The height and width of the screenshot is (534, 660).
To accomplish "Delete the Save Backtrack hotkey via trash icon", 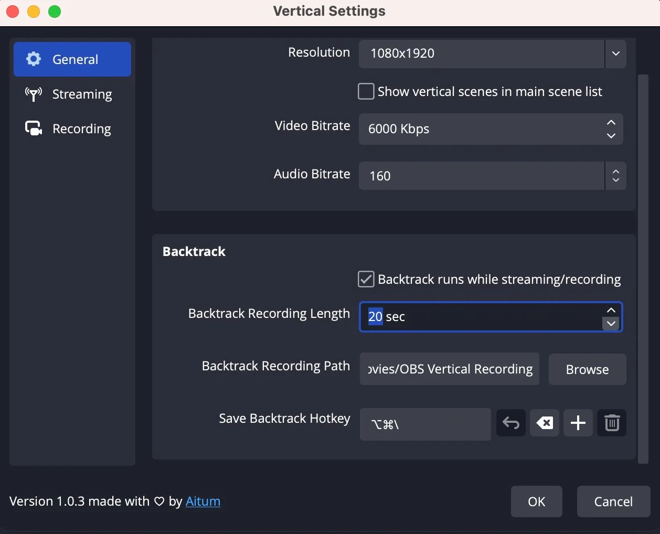I will click(612, 423).
